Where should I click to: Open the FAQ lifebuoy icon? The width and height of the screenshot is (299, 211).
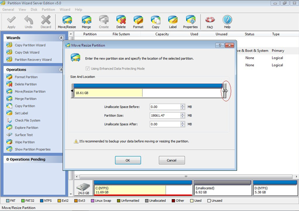pyautogui.click(x=209, y=21)
